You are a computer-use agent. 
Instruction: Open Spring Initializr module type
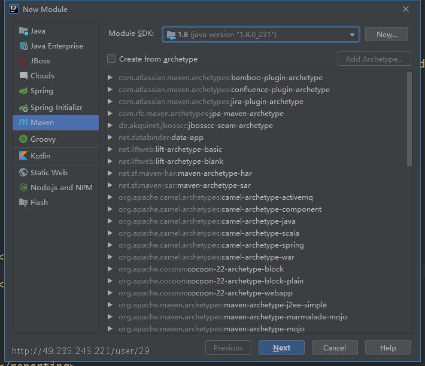(x=56, y=108)
